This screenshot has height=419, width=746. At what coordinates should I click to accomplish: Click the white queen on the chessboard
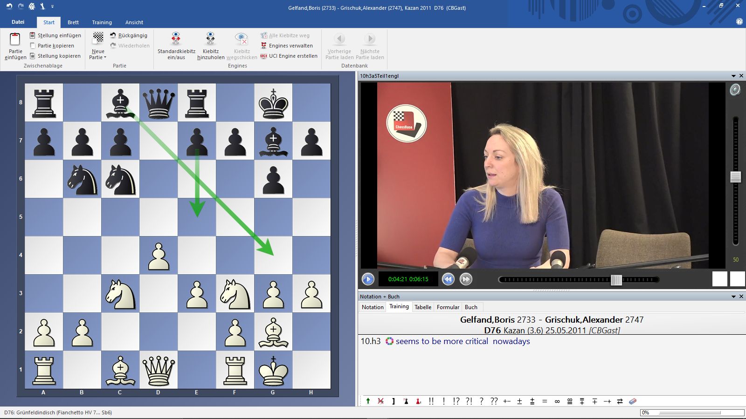pos(159,370)
